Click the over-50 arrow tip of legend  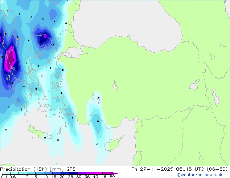(115, 173)
